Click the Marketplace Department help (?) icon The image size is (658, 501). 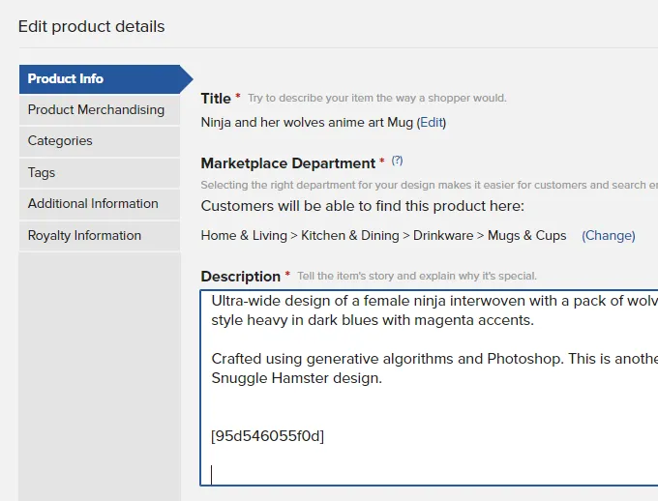point(397,162)
